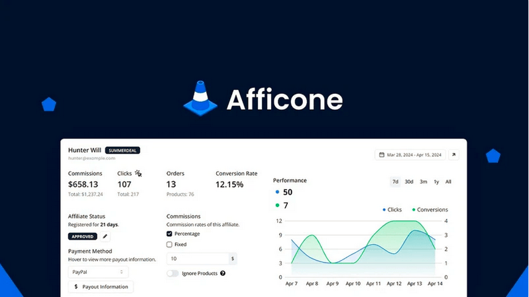Image resolution: width=529 pixels, height=297 pixels.
Task: Click the Conversions legend label
Action: click(x=432, y=210)
